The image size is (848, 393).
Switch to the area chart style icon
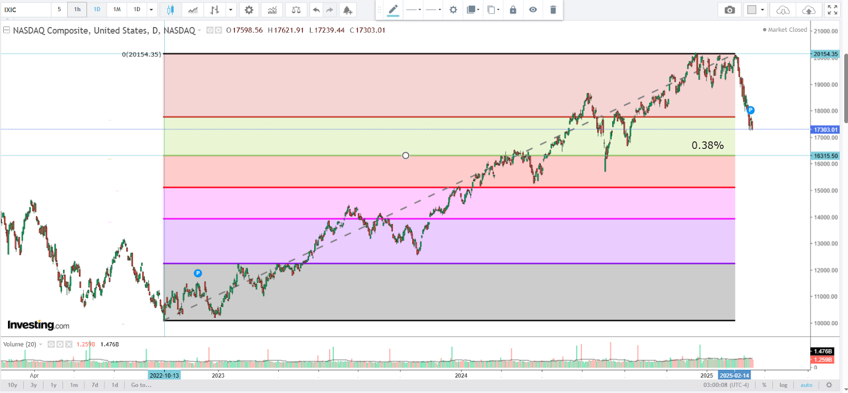193,10
